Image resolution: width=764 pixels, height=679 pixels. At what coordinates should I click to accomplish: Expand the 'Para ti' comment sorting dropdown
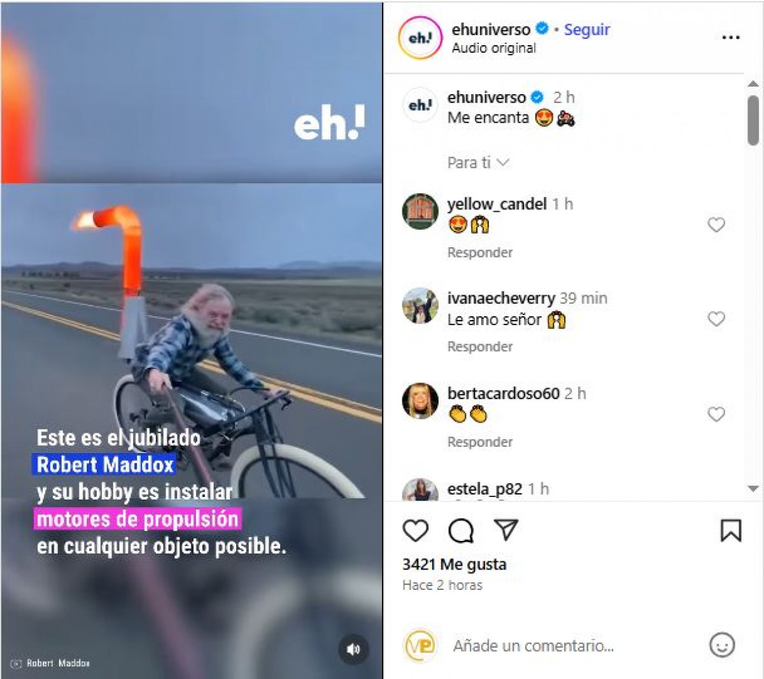pos(479,163)
